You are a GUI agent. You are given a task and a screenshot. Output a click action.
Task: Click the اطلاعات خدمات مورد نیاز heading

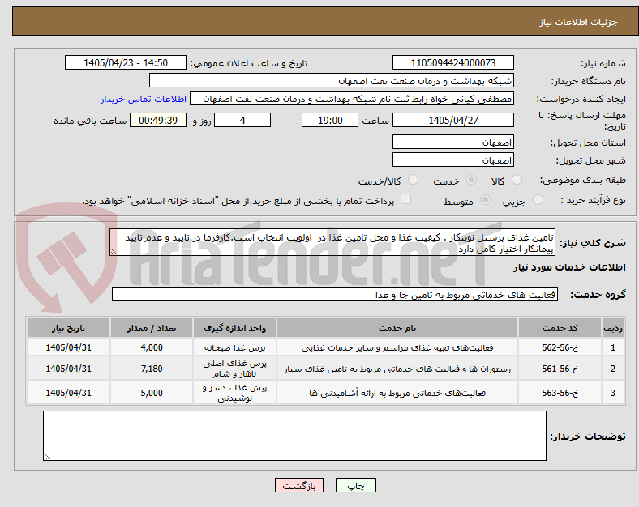[x=569, y=267]
